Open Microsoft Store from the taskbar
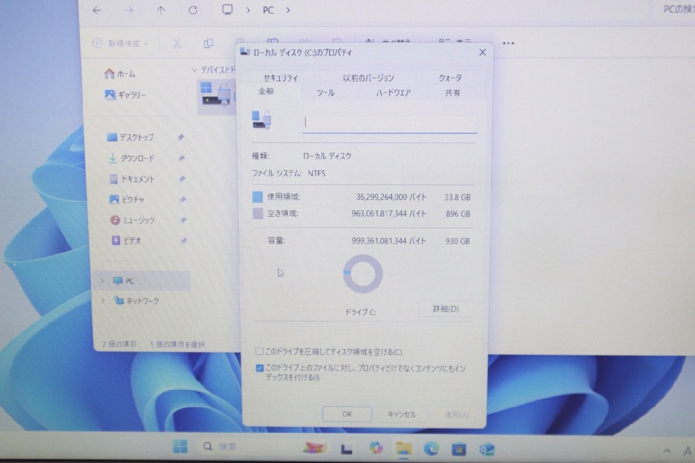Image resolution: width=695 pixels, height=463 pixels. tap(459, 449)
